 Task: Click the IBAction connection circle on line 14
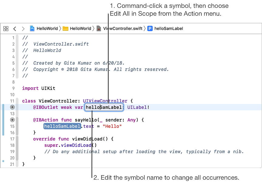point(12,120)
